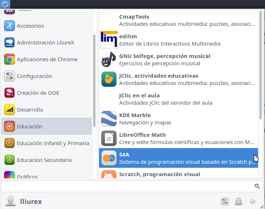Click the lliurex user name
The width and height of the screenshot is (265, 209).
pos(31,201)
